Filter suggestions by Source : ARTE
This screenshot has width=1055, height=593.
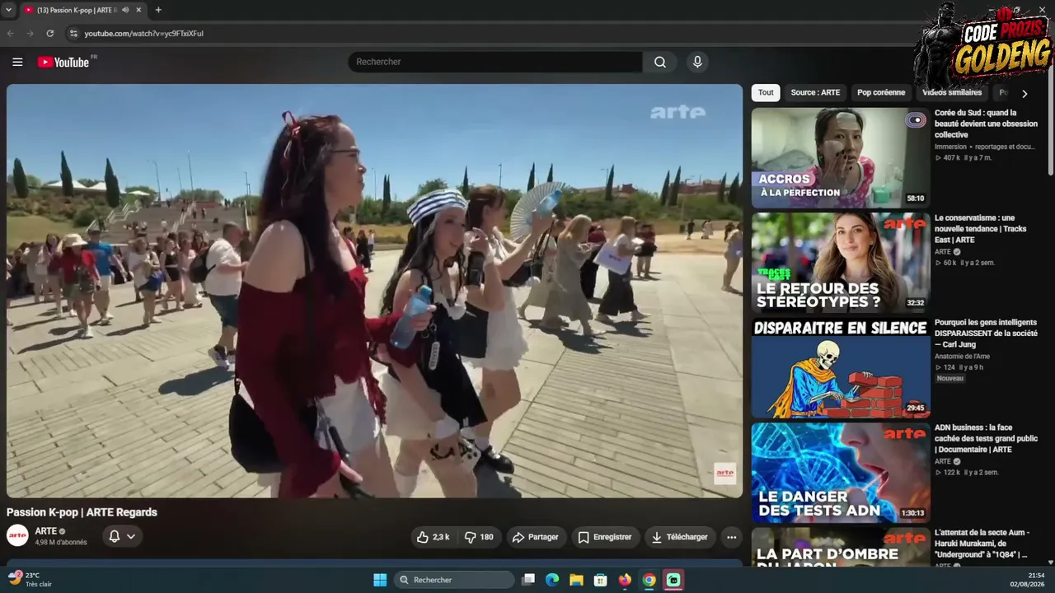pos(815,93)
